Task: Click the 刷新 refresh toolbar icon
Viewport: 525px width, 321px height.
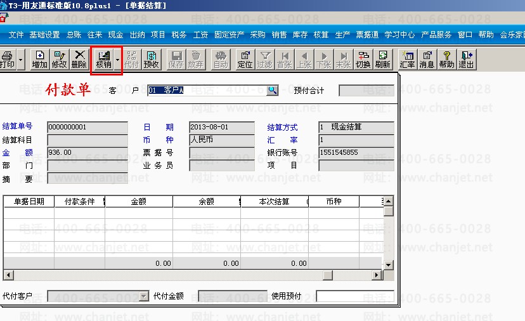Action: click(383, 60)
